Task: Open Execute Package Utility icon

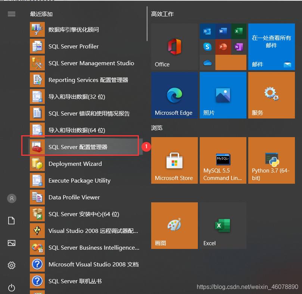Action: click(37, 180)
